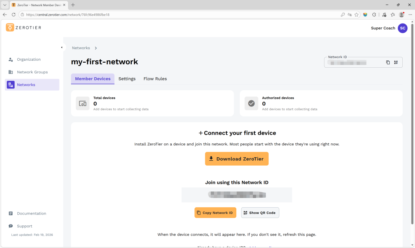Click the browser back arrow
Viewport: 415px width, 248px height.
[5, 15]
